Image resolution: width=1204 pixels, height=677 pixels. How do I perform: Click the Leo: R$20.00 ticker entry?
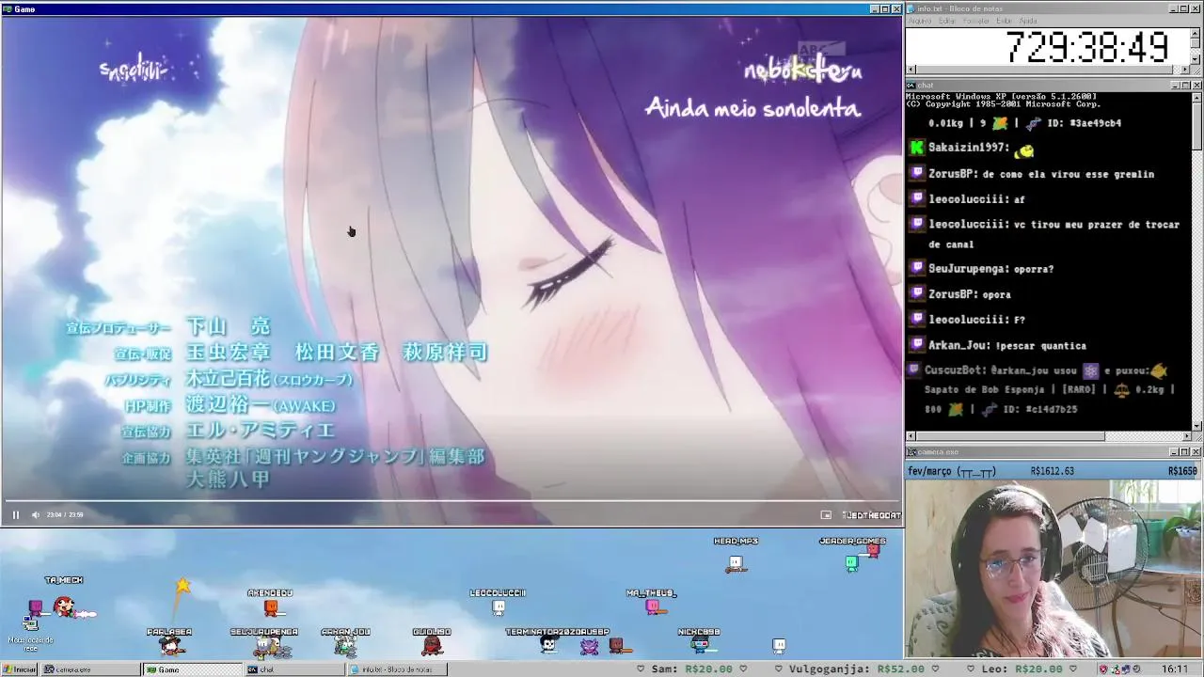1022,669
